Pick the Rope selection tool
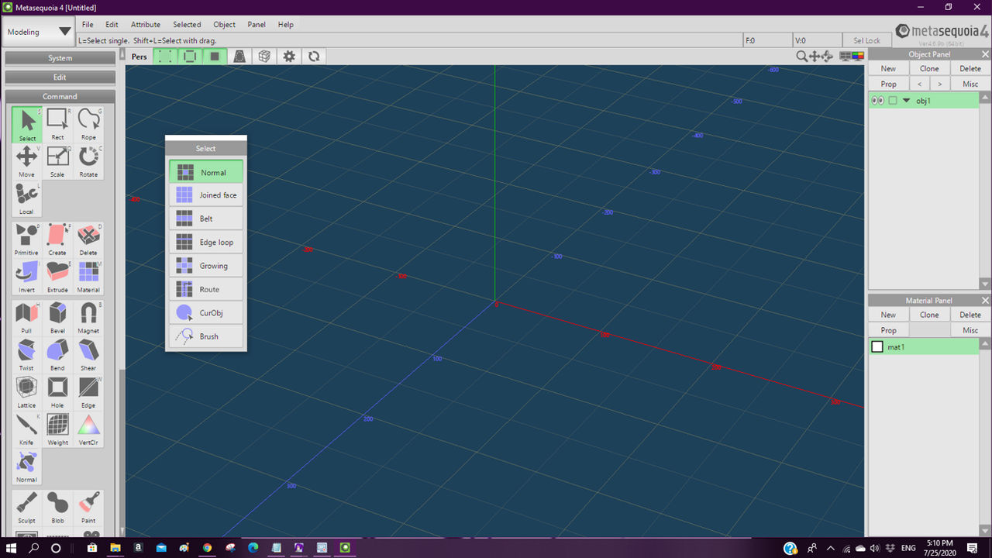This screenshot has height=558, width=992. [x=88, y=120]
